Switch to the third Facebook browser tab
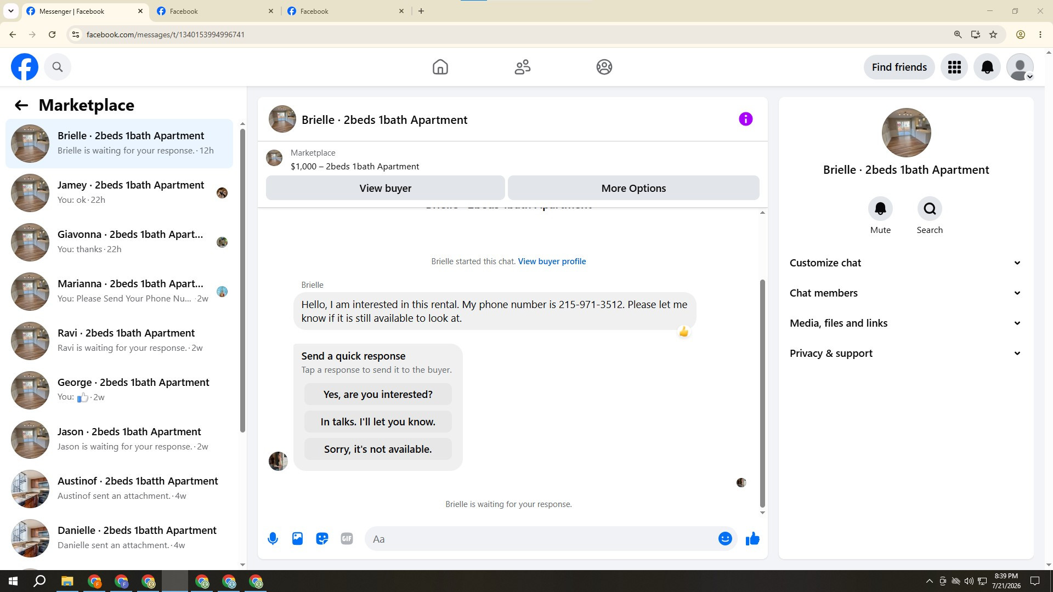This screenshot has width=1053, height=592. tap(344, 11)
